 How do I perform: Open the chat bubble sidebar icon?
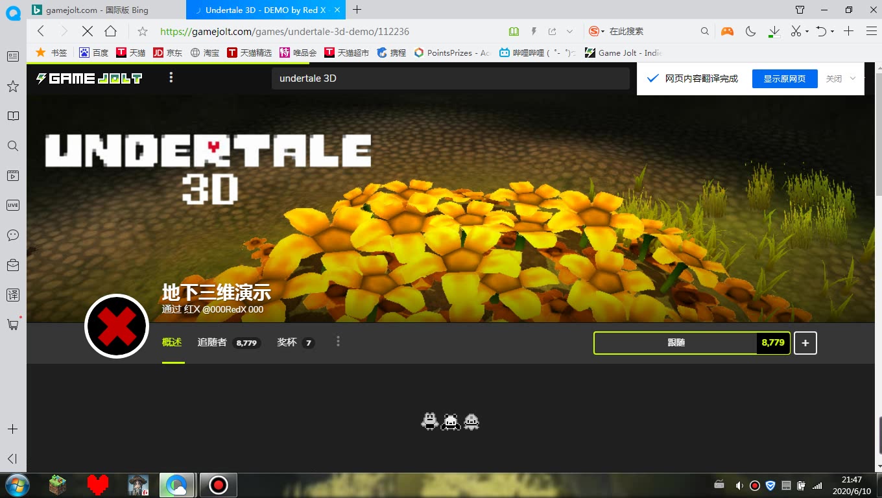pyautogui.click(x=13, y=235)
